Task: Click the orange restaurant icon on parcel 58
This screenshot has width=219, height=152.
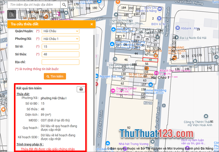Action: (146, 68)
